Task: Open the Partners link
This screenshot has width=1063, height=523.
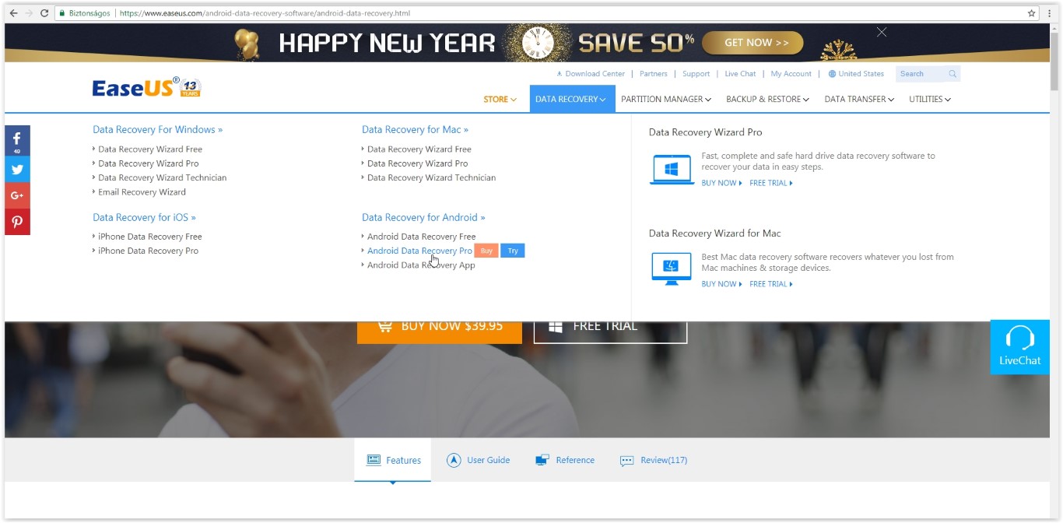Action: 654,74
